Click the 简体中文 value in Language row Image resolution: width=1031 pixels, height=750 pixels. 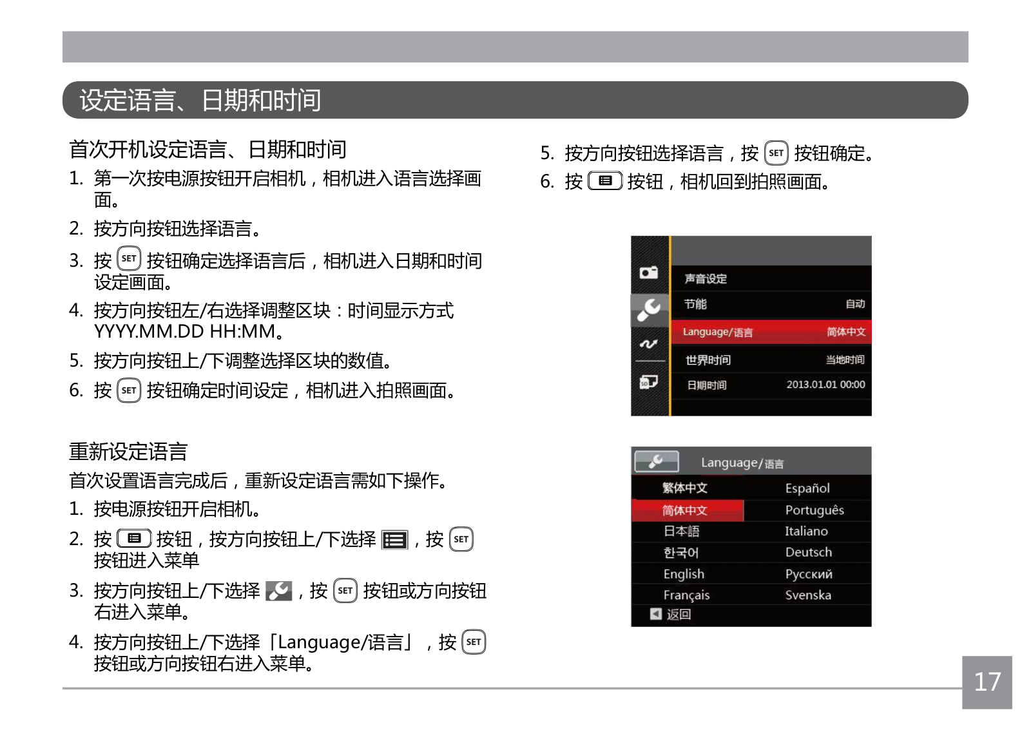point(846,332)
